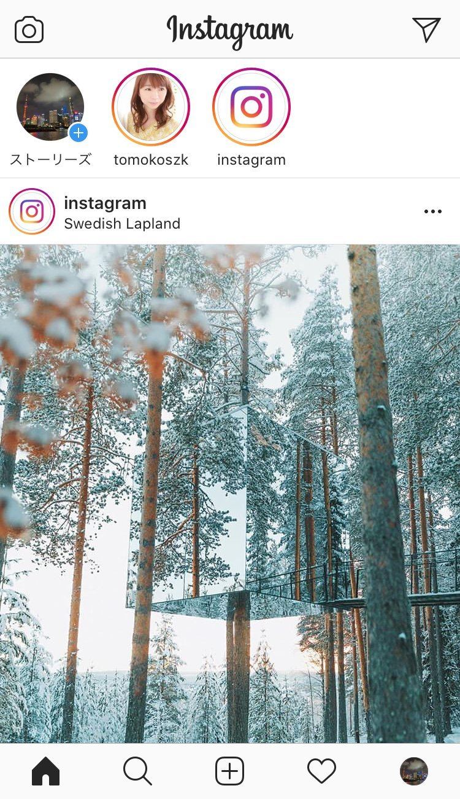This screenshot has height=799, width=460.
Task: Open profile tab avatar in bottom bar
Action: (x=414, y=771)
